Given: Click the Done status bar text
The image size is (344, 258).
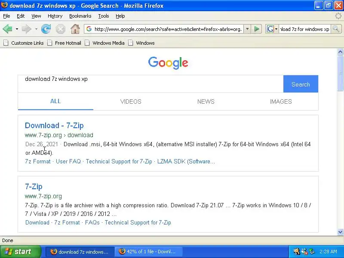Looking at the screenshot, I should click(8, 240).
